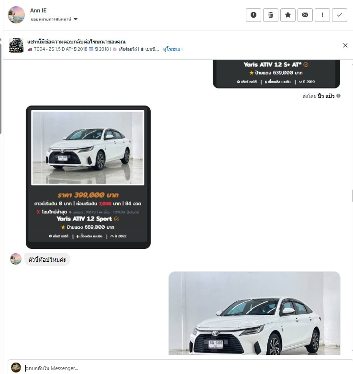Screen dimensions: 353x374
Task: Mark conversation done with checkmark
Action: pyautogui.click(x=340, y=15)
